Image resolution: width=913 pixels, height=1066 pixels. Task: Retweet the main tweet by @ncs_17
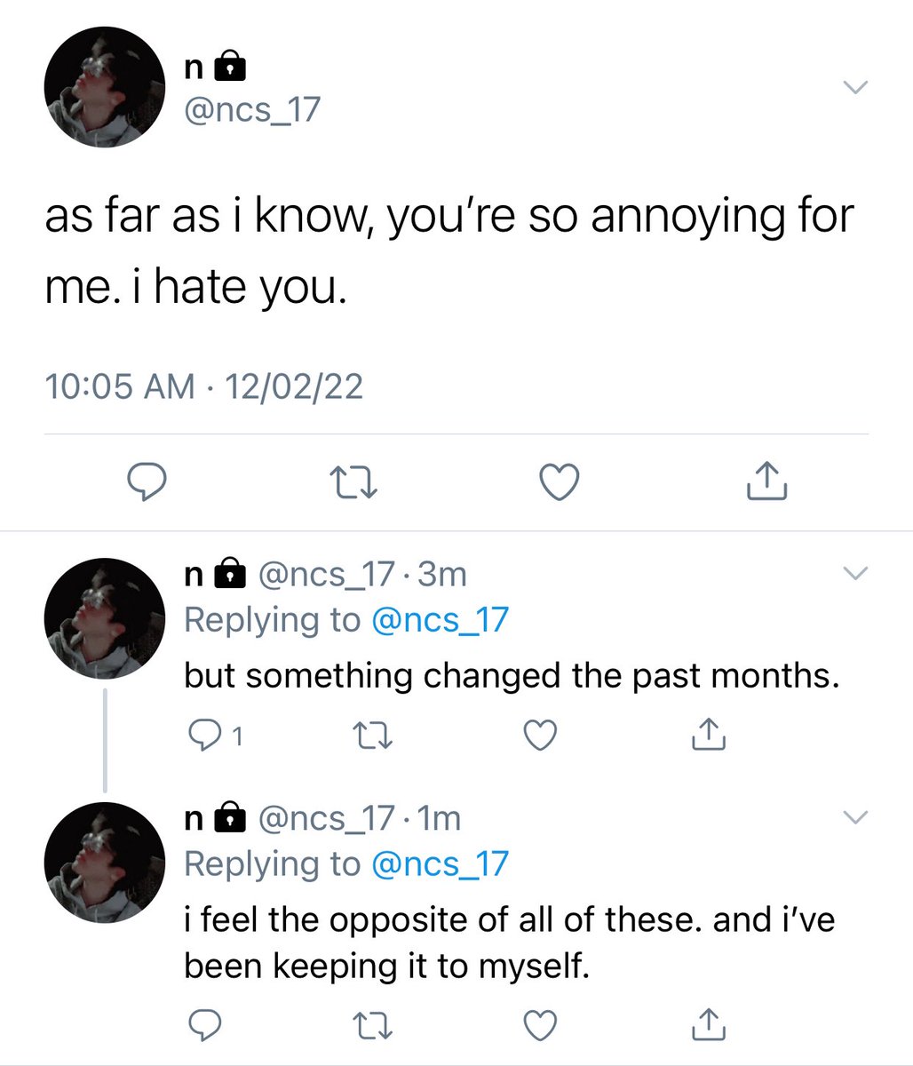pos(353,481)
